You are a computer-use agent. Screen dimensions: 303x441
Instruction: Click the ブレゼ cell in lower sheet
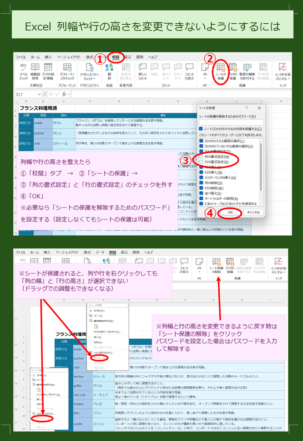coord(103,404)
